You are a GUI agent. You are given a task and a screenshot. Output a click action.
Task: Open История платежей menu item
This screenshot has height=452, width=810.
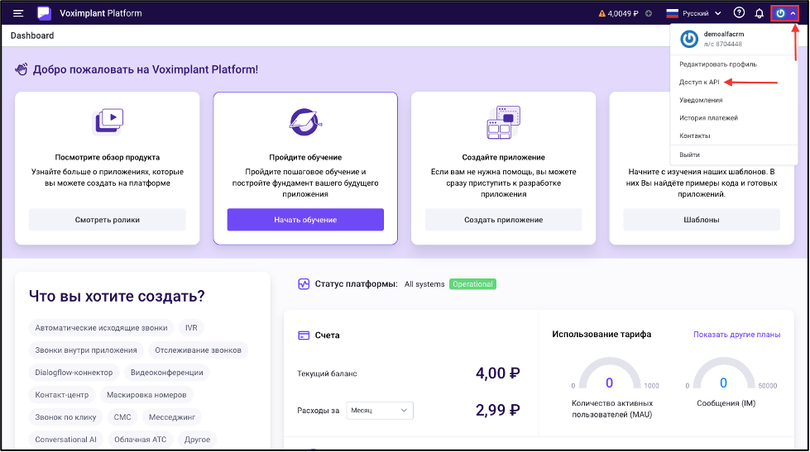[x=708, y=118]
